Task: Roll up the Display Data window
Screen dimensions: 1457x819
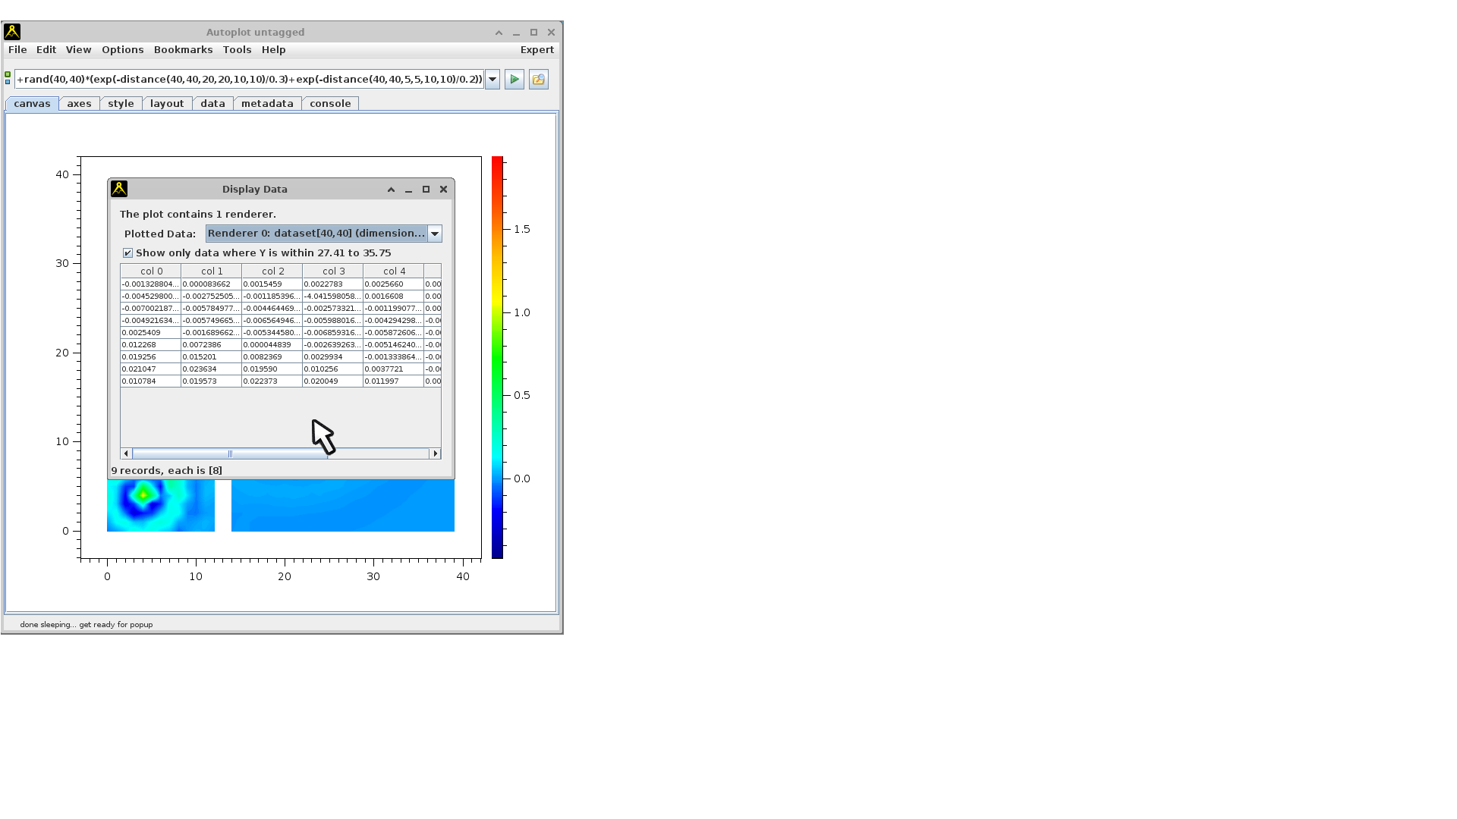Action: 391,190
